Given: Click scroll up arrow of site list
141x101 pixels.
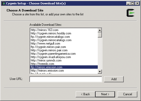Looking at the screenshot, I should 100,30.
